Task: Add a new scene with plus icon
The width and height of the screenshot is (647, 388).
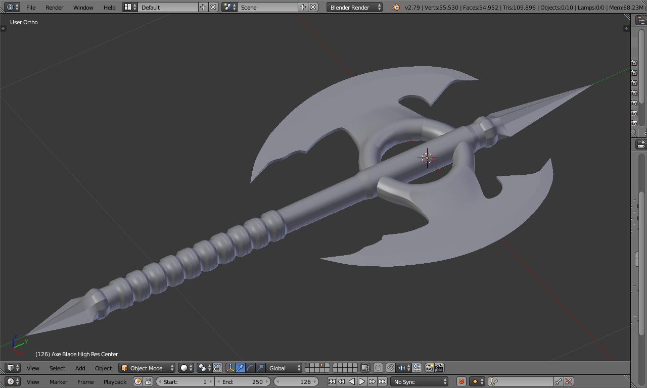Action: coord(303,7)
